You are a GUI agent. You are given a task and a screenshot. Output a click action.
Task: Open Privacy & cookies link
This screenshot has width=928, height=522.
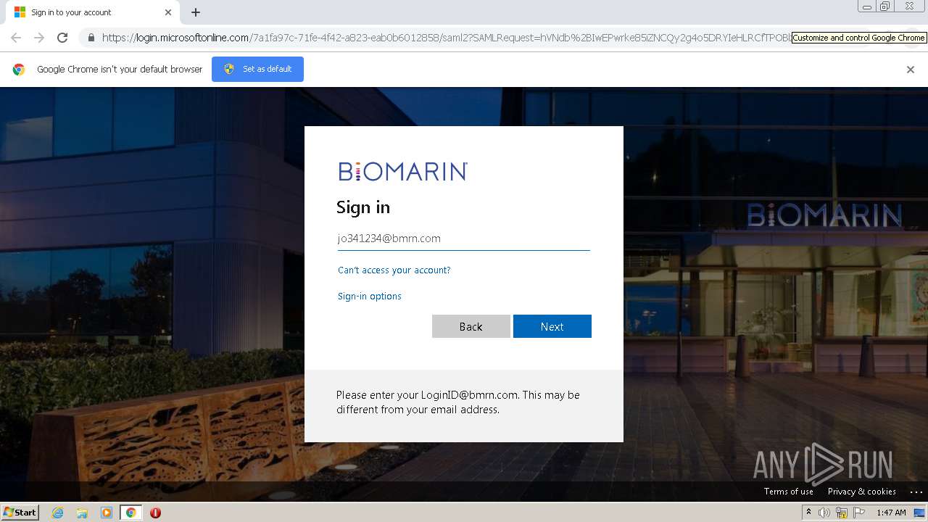click(x=862, y=492)
